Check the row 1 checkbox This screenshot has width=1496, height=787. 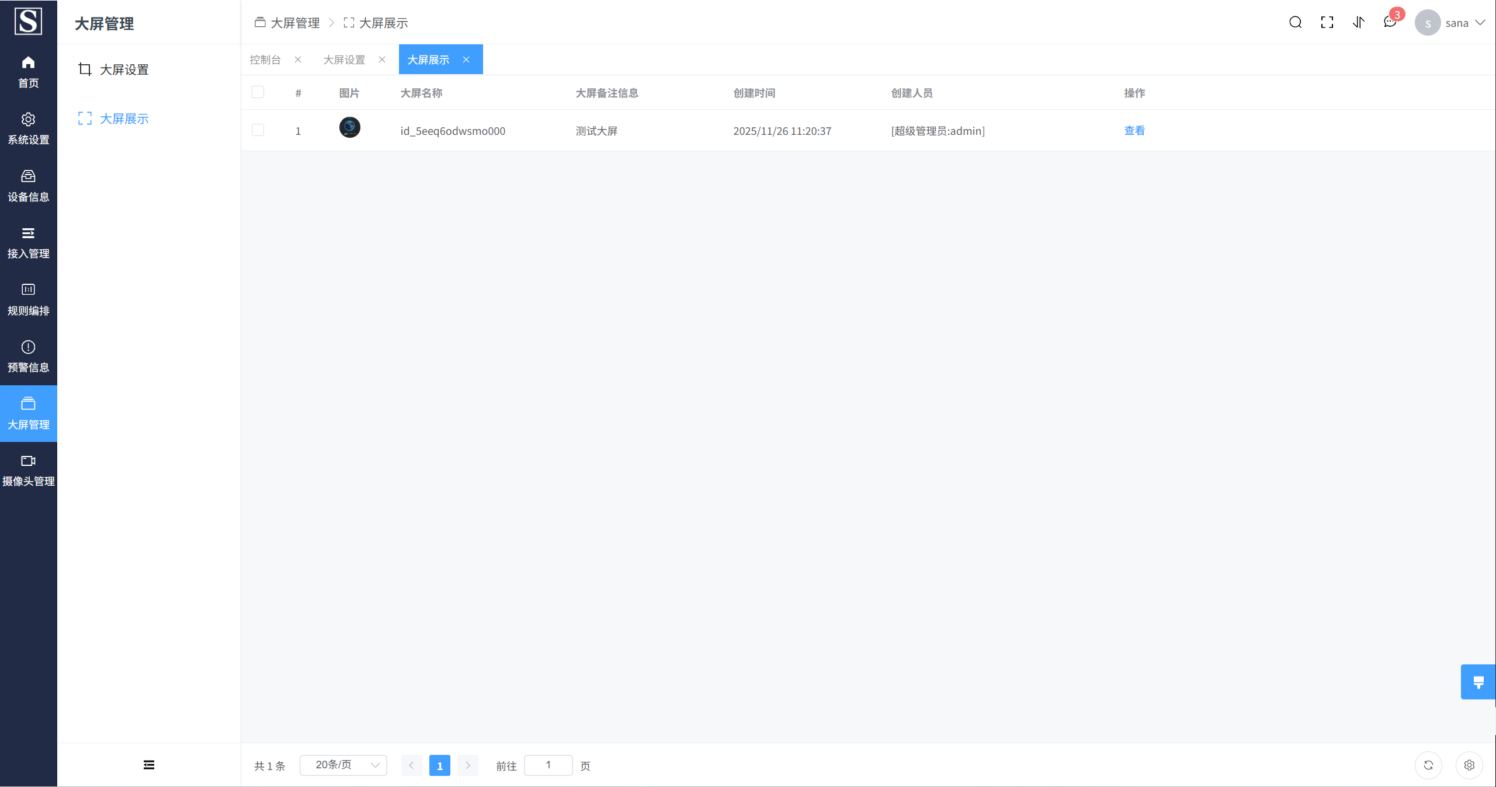(258, 130)
